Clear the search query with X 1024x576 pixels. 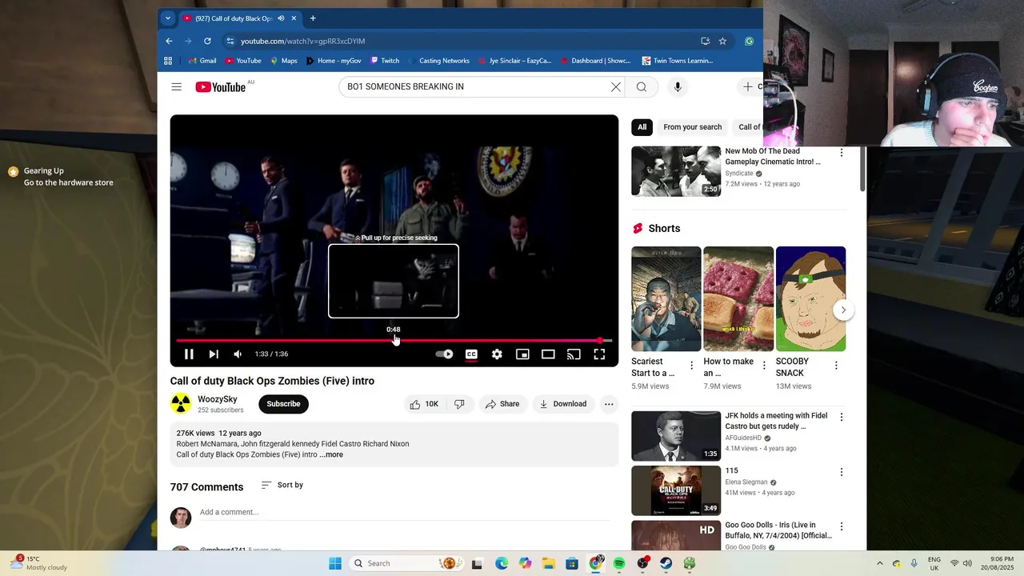[x=616, y=86]
